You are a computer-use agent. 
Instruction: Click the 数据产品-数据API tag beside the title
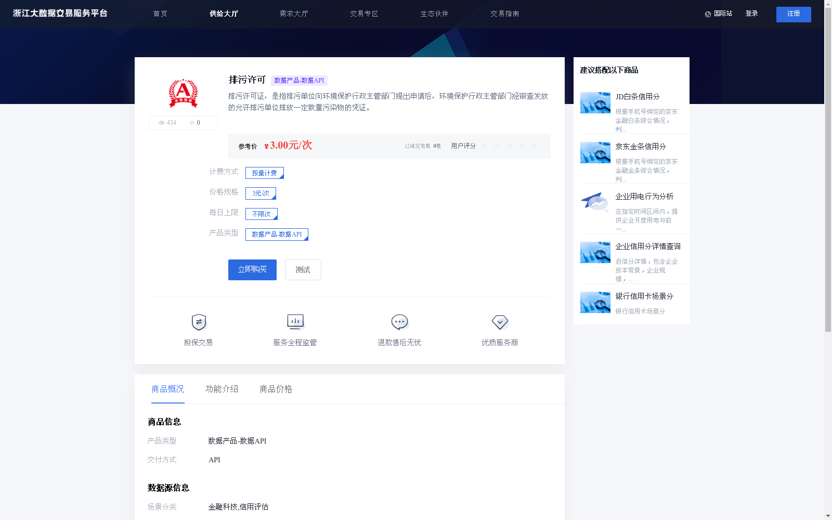299,81
